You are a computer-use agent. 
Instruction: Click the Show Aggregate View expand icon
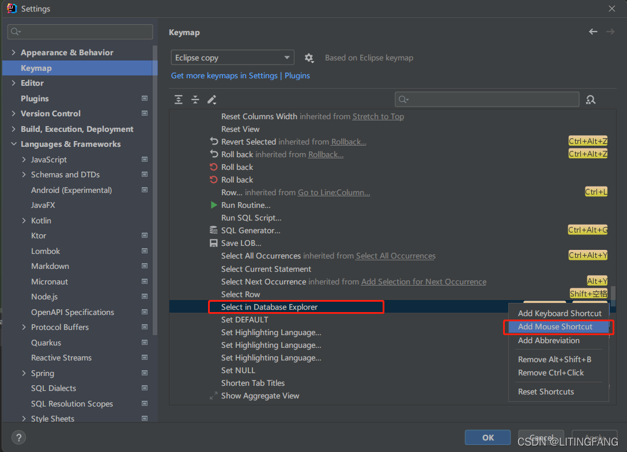pyautogui.click(x=214, y=396)
